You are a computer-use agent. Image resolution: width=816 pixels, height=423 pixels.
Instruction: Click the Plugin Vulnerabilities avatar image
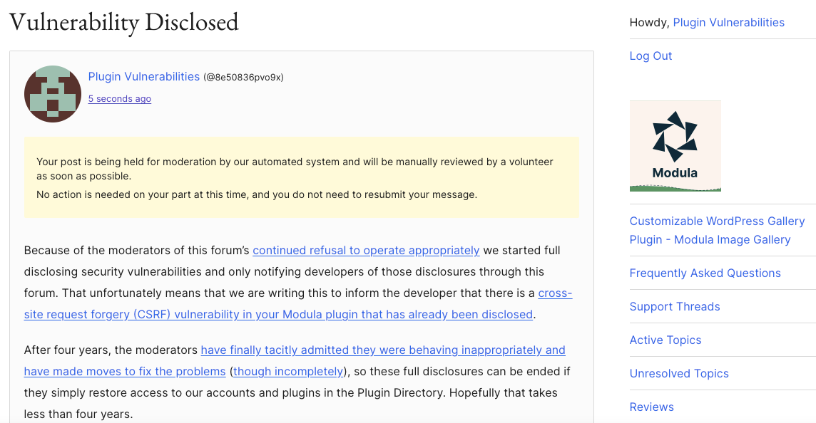[53, 94]
